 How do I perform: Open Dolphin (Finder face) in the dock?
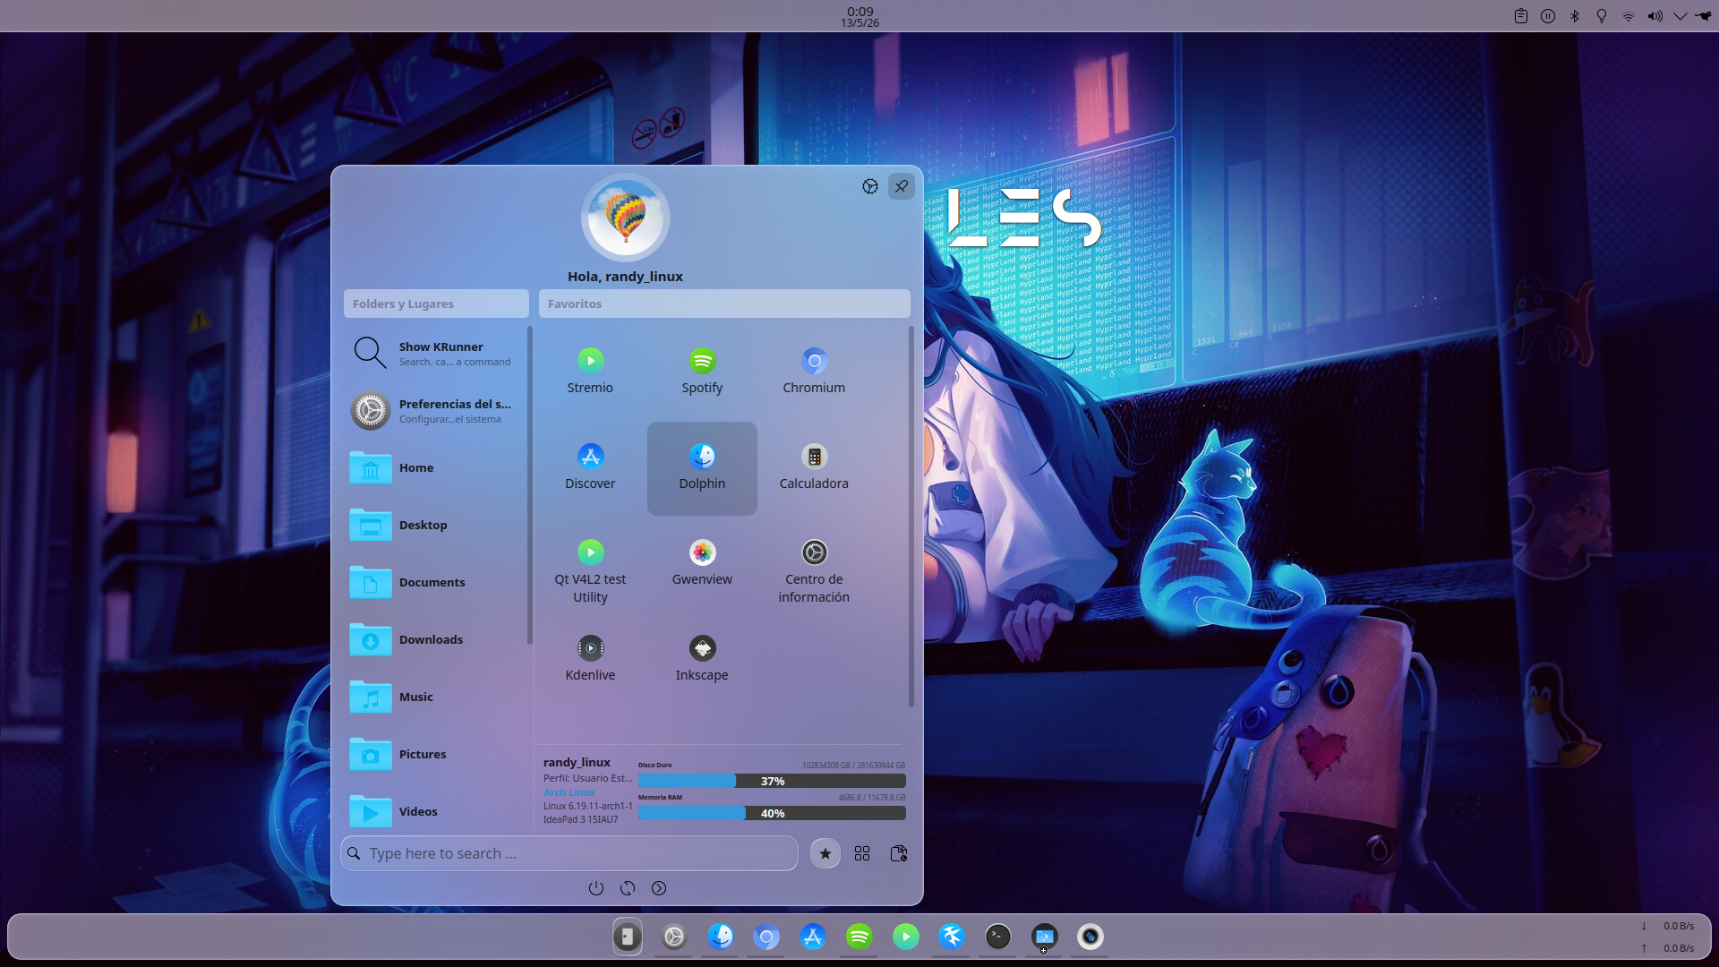tap(721, 937)
